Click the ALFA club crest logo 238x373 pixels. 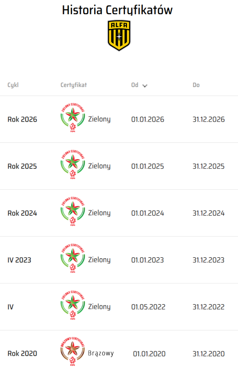pyautogui.click(x=119, y=35)
